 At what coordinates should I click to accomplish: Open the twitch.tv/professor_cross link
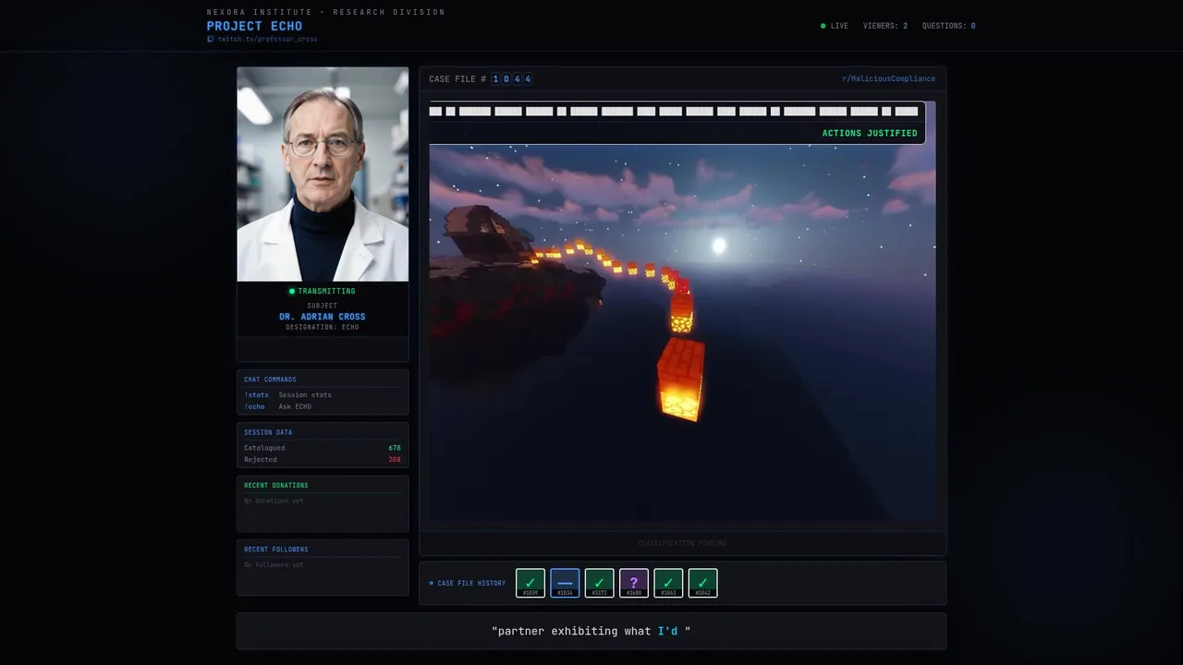pyautogui.click(x=267, y=39)
